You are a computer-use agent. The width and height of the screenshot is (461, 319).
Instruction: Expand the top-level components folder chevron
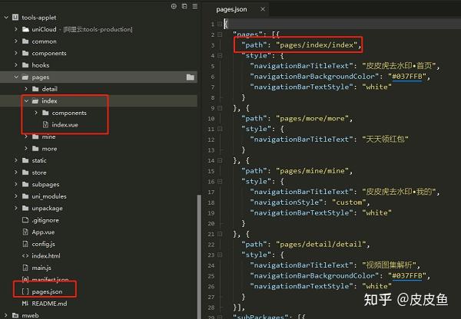pyautogui.click(x=16, y=53)
